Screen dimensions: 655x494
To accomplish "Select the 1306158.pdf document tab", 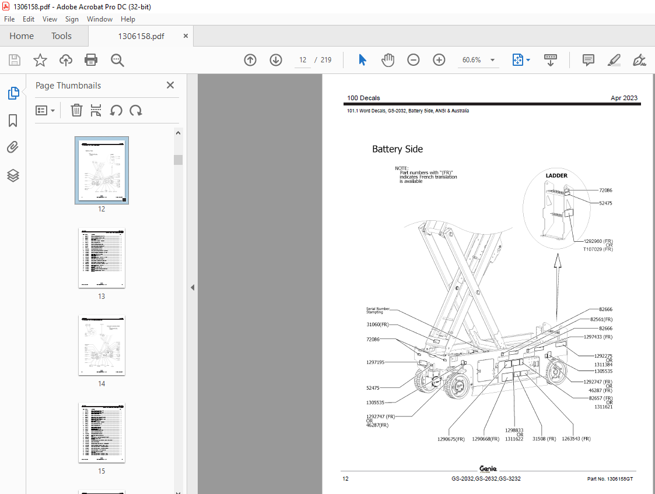I will tap(141, 36).
